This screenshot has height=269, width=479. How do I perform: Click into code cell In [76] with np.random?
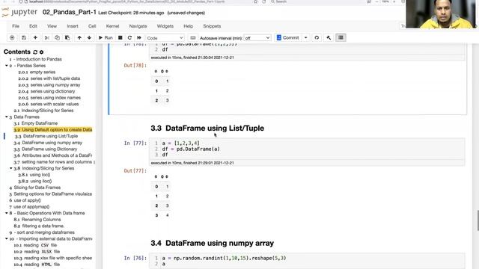point(307,261)
